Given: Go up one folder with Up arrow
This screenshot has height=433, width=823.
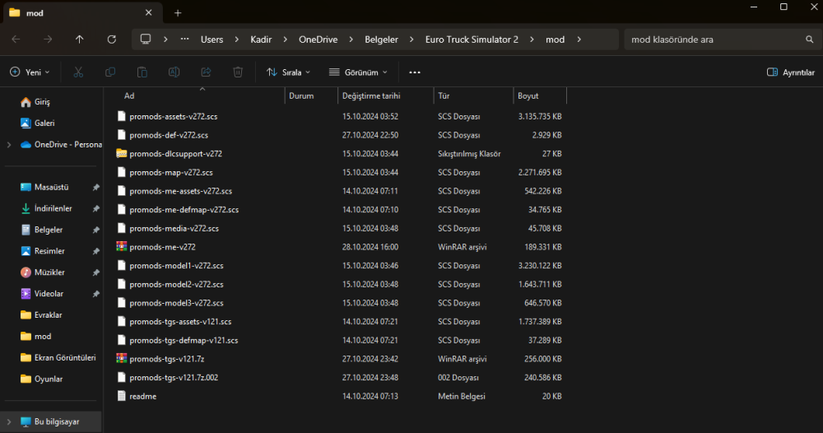Looking at the screenshot, I should coord(79,40).
